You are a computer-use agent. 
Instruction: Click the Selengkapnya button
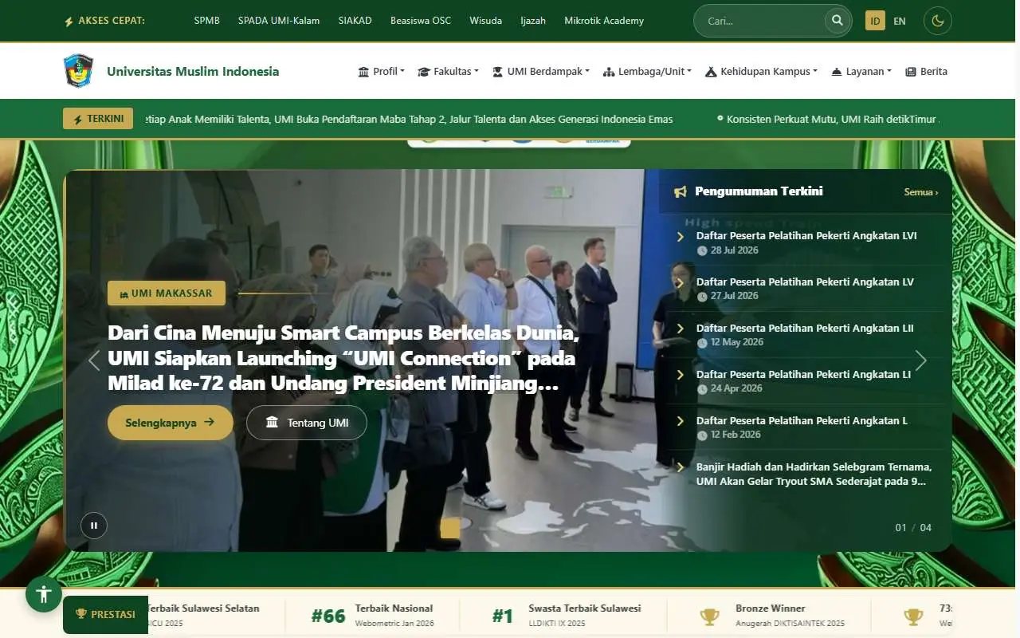tap(171, 423)
